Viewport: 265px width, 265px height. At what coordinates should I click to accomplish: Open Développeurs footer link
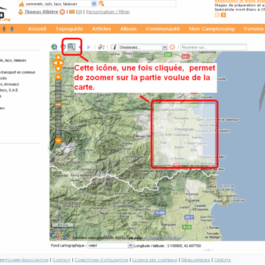click(x=195, y=260)
